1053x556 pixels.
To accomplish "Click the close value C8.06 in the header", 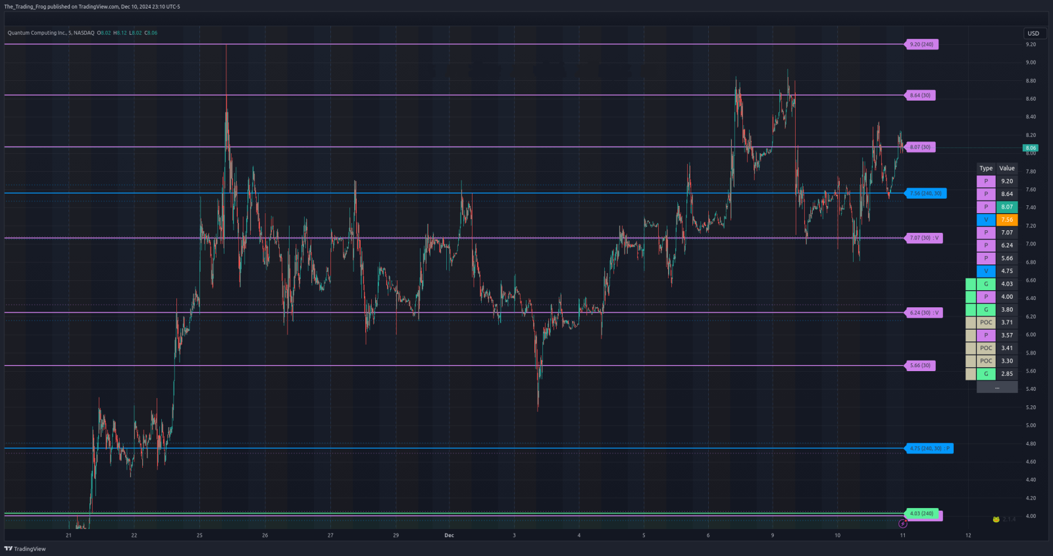I will (151, 33).
